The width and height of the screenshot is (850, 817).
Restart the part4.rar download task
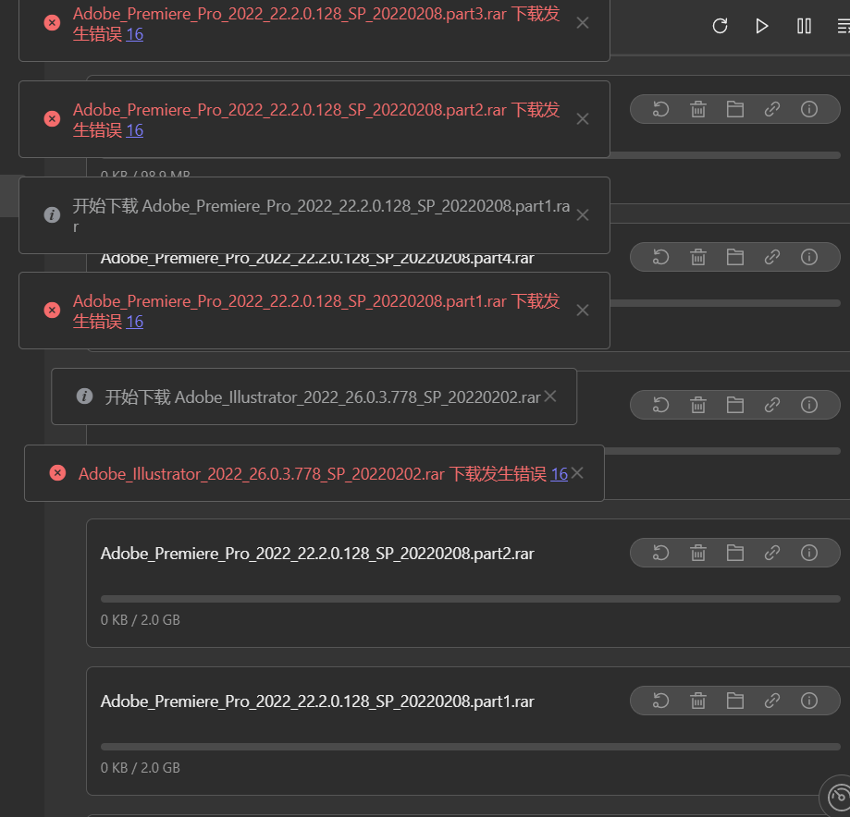tap(660, 257)
